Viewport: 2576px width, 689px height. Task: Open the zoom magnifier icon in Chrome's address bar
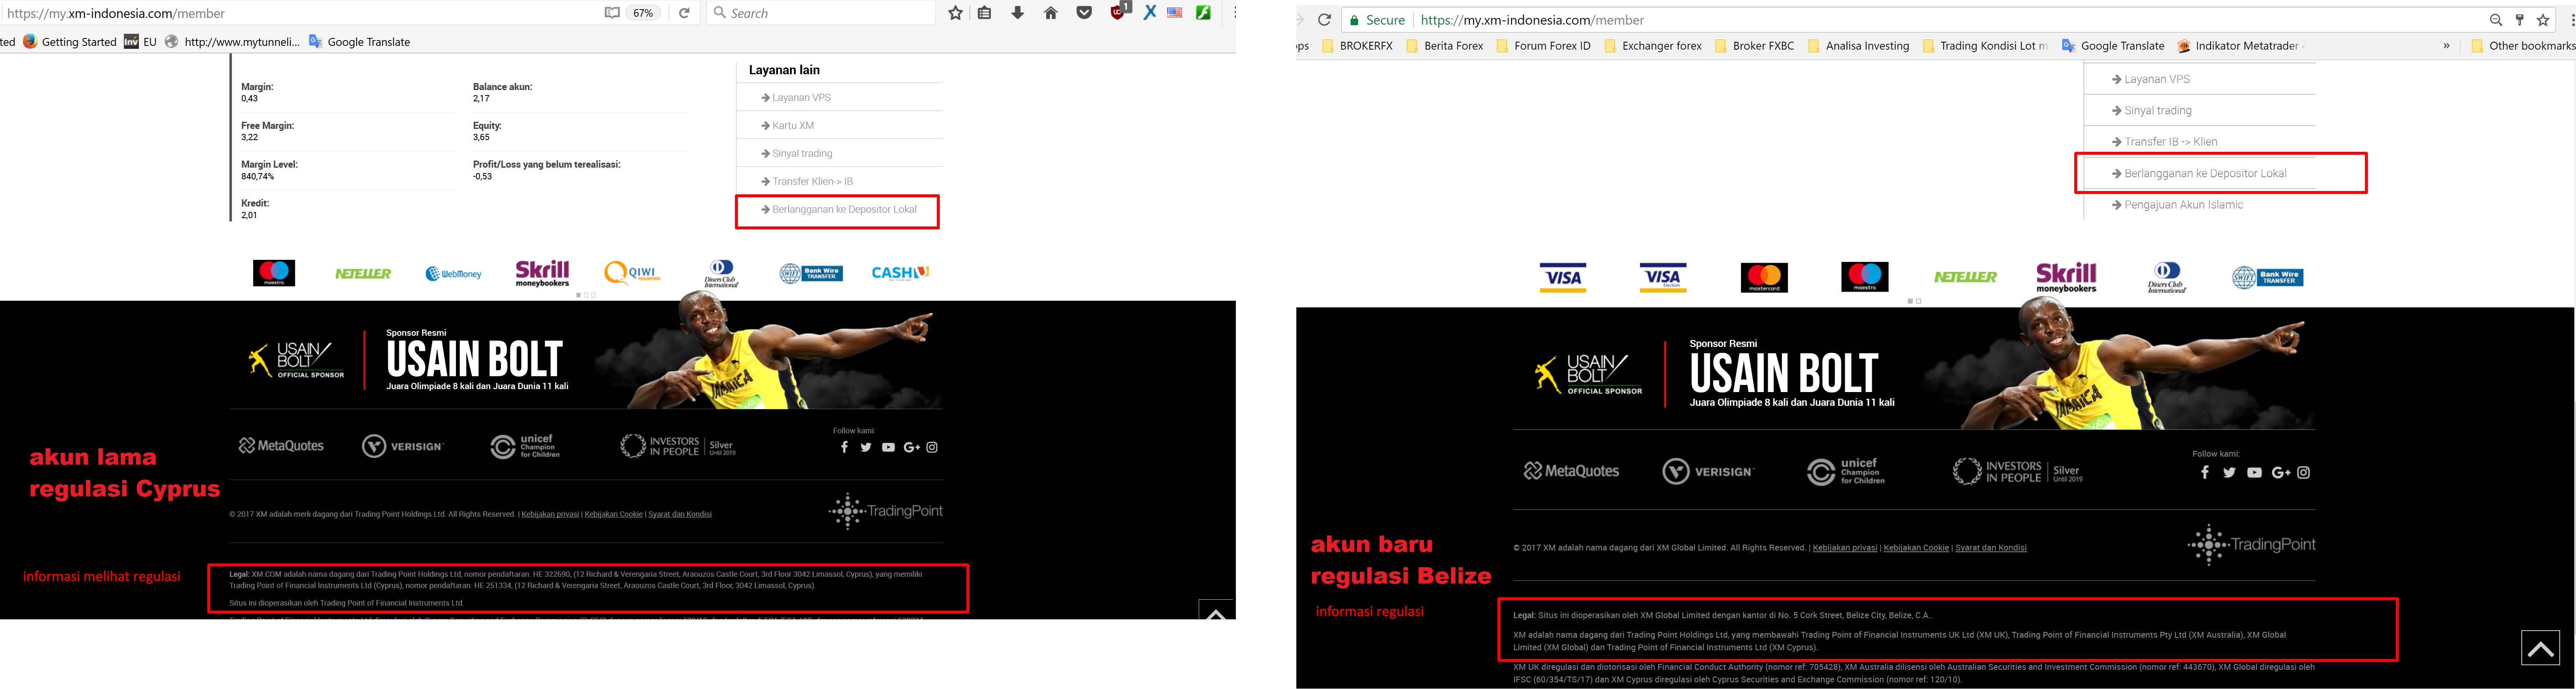point(2496,20)
